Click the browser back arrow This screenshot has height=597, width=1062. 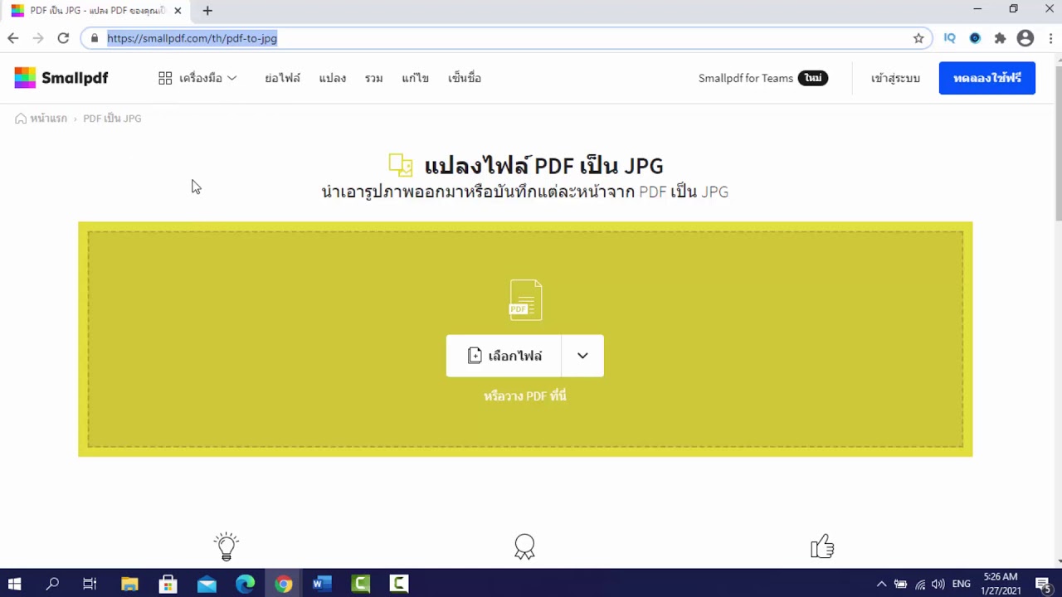[12, 38]
